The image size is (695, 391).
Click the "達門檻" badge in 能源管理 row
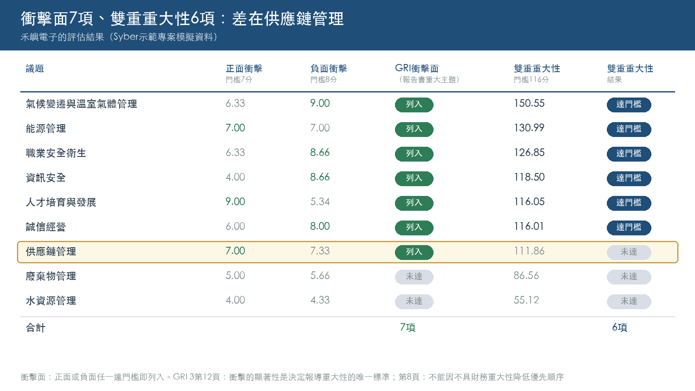pyautogui.click(x=629, y=129)
